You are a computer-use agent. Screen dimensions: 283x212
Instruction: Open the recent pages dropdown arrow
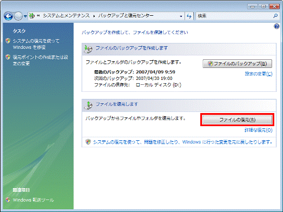pyautogui.click(x=26, y=16)
